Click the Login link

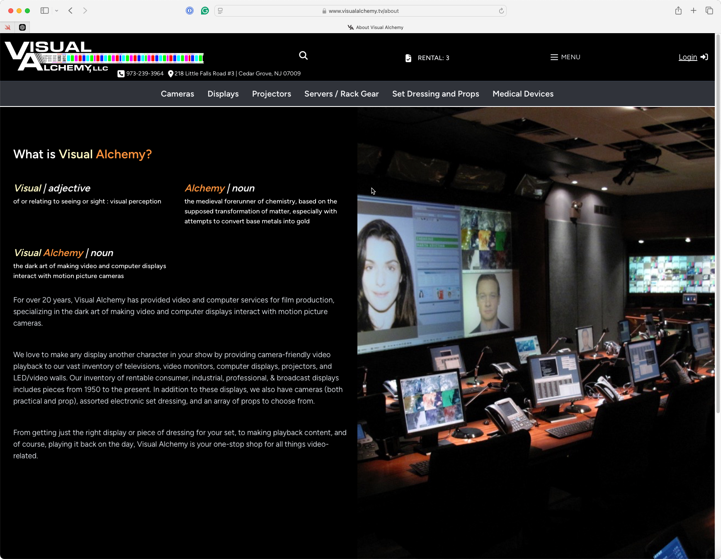tap(687, 57)
